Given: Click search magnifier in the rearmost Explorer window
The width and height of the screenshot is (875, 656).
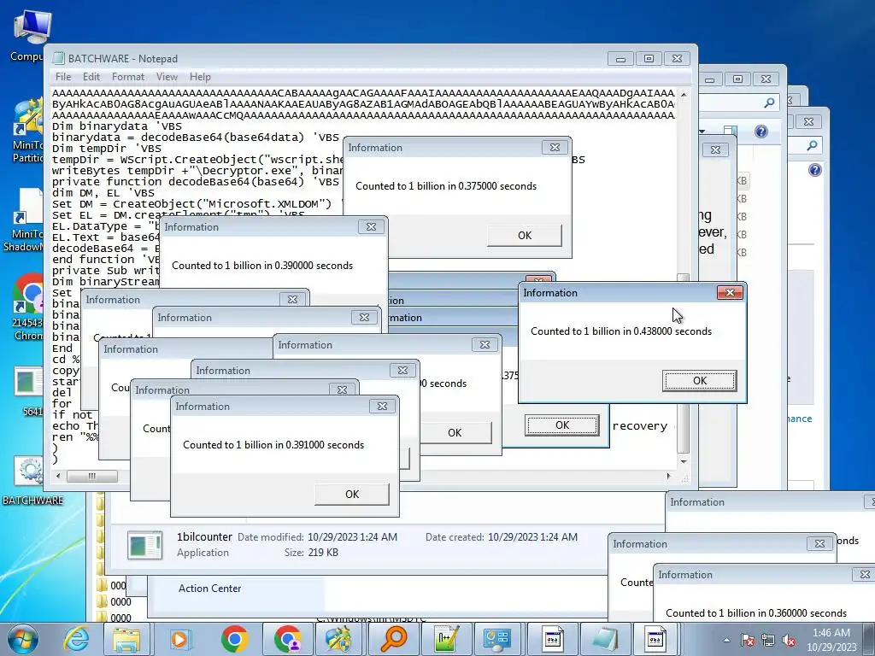Looking at the screenshot, I should pos(813,145).
